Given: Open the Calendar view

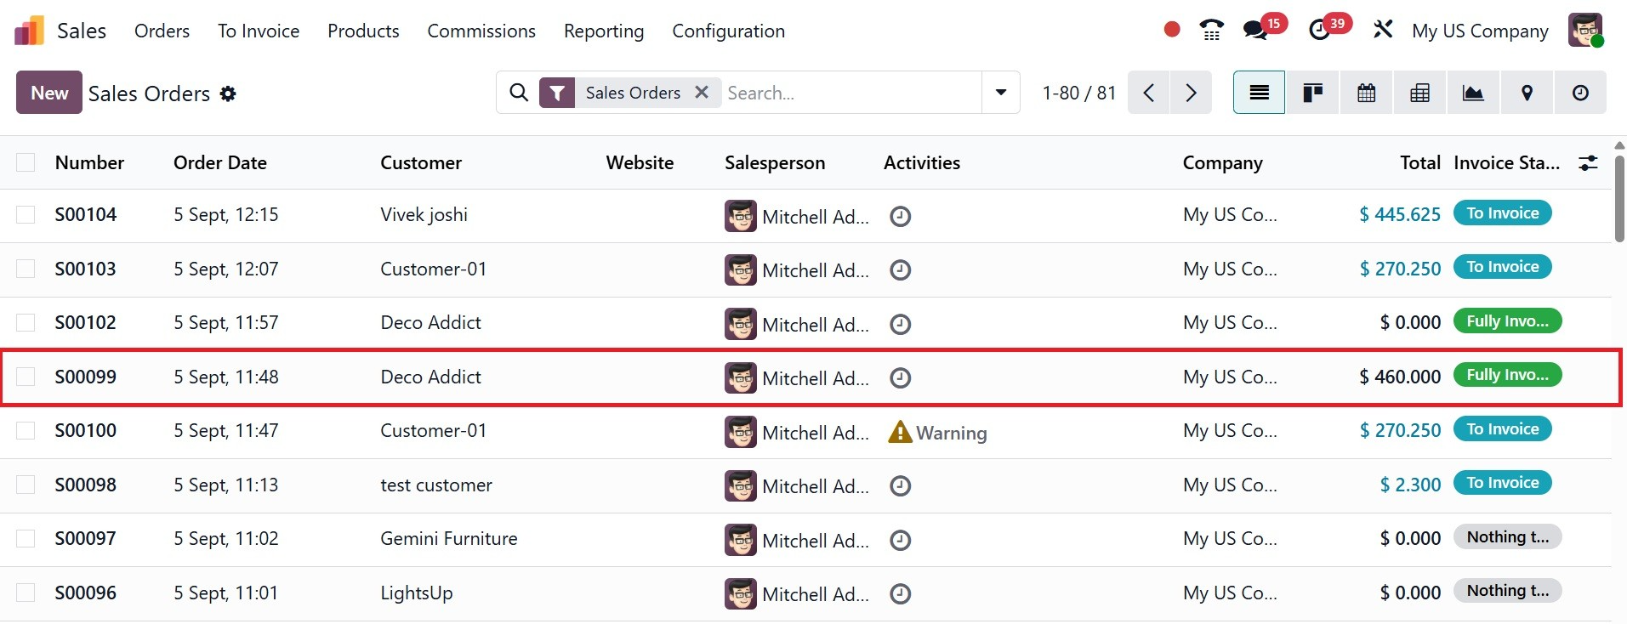Looking at the screenshot, I should click(x=1366, y=93).
